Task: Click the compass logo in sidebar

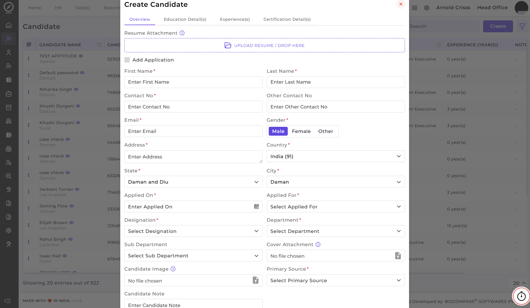Action: click(8, 7)
